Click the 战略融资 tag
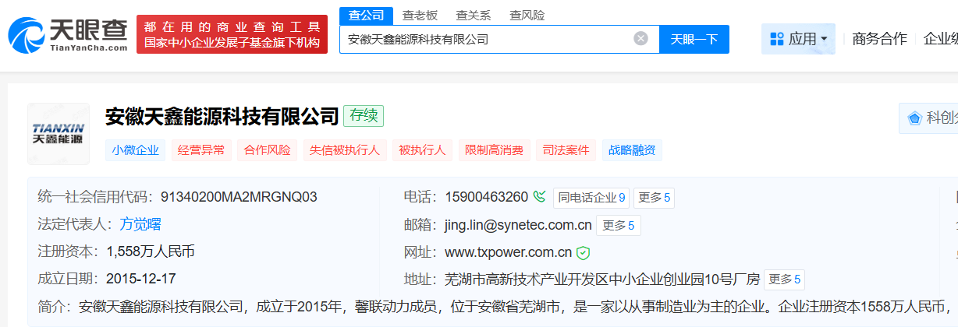958x327 pixels. [632, 150]
